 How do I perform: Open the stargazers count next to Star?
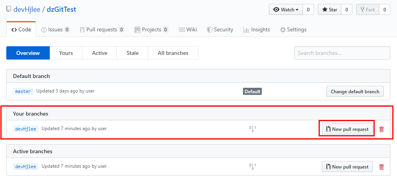(x=346, y=10)
